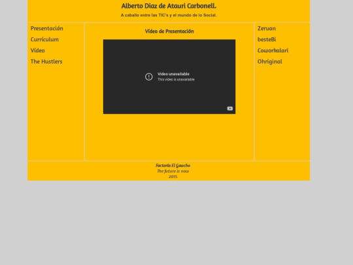The height and width of the screenshot is (265, 353).
Task: Click the 'Factoría El Gaucho' footer text
Action: tap(173, 166)
